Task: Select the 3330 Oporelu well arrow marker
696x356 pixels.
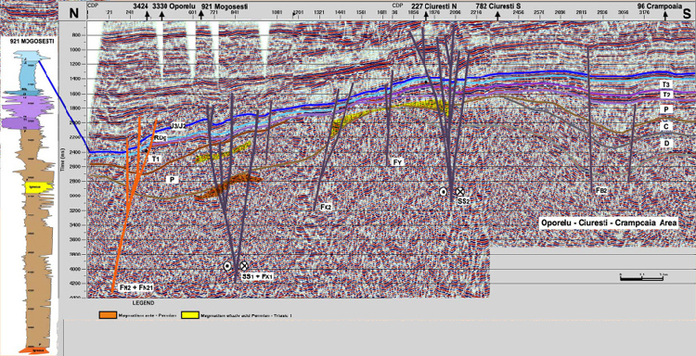Action: tap(161, 16)
